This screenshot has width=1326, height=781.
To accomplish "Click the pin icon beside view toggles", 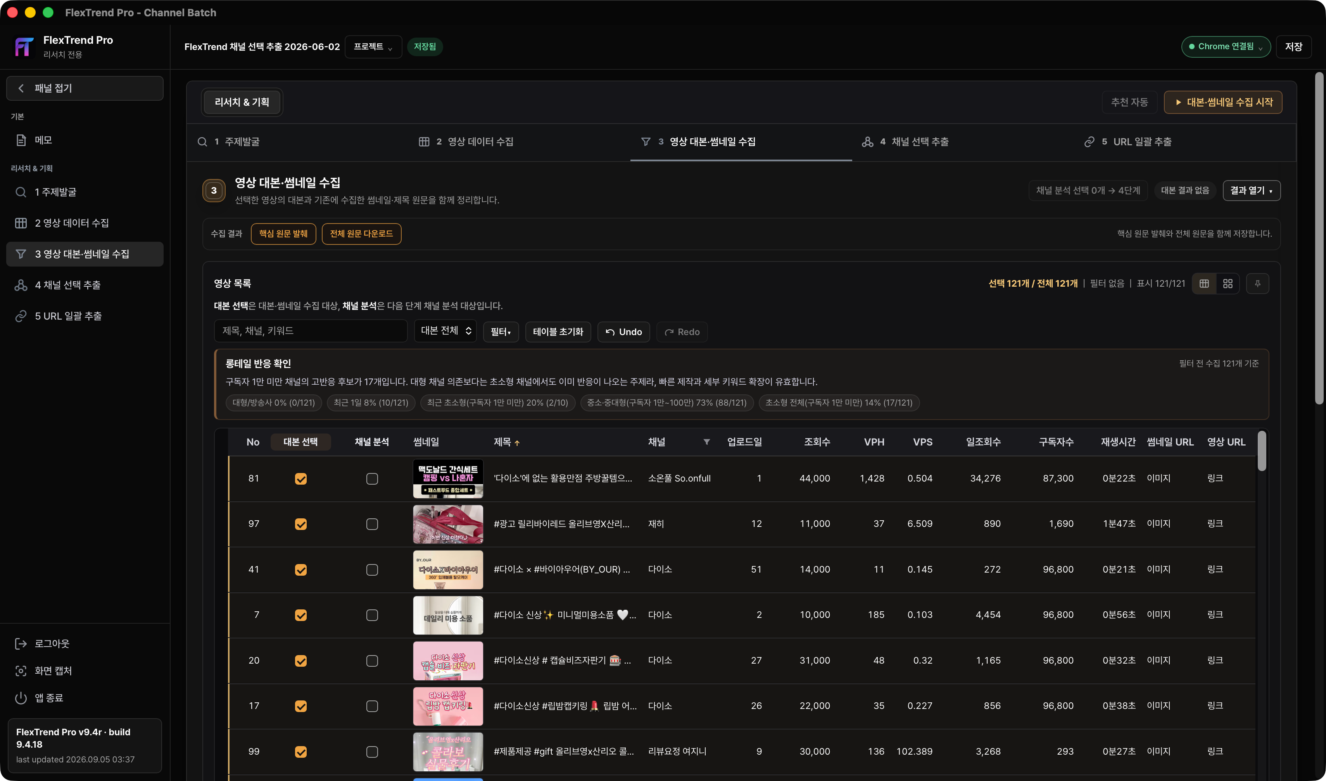I will (1257, 284).
